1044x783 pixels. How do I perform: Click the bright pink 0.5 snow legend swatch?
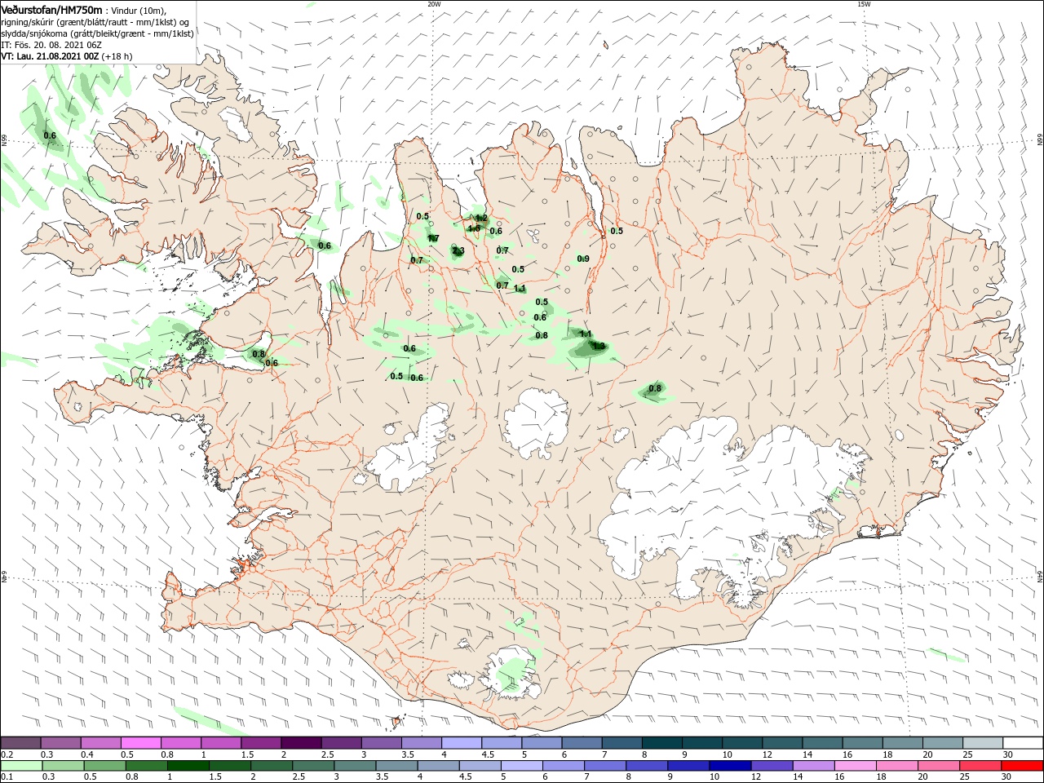point(140,743)
